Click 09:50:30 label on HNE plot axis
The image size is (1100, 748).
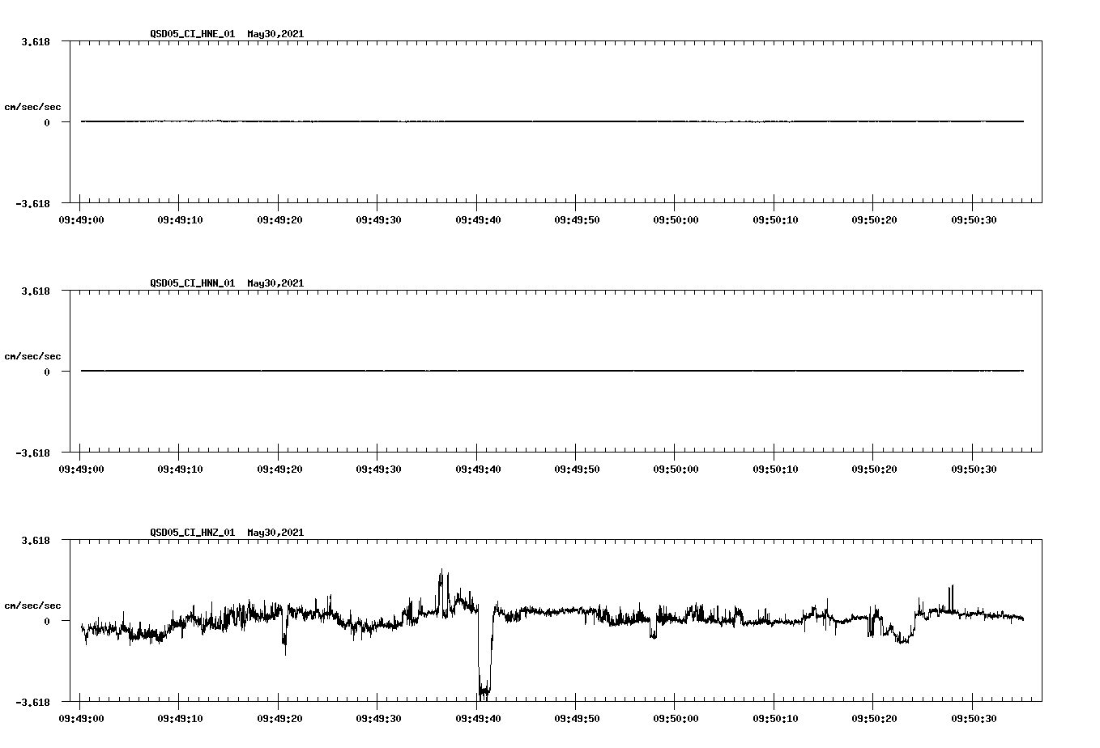[x=974, y=219]
